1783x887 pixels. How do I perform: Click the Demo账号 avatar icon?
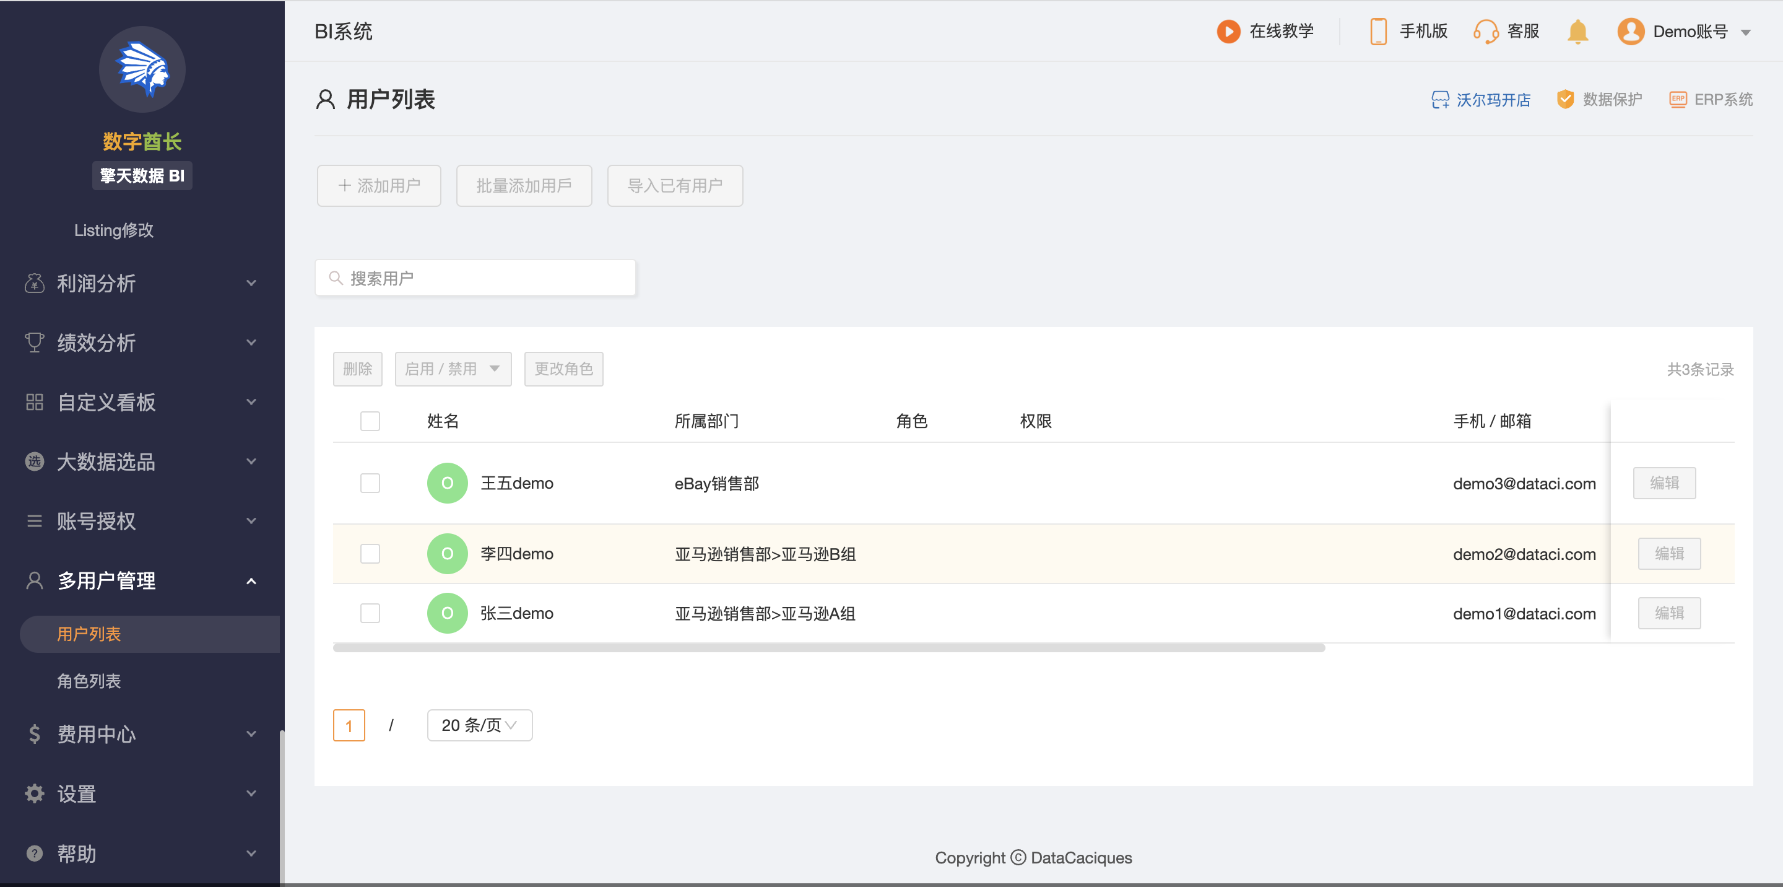1630,31
